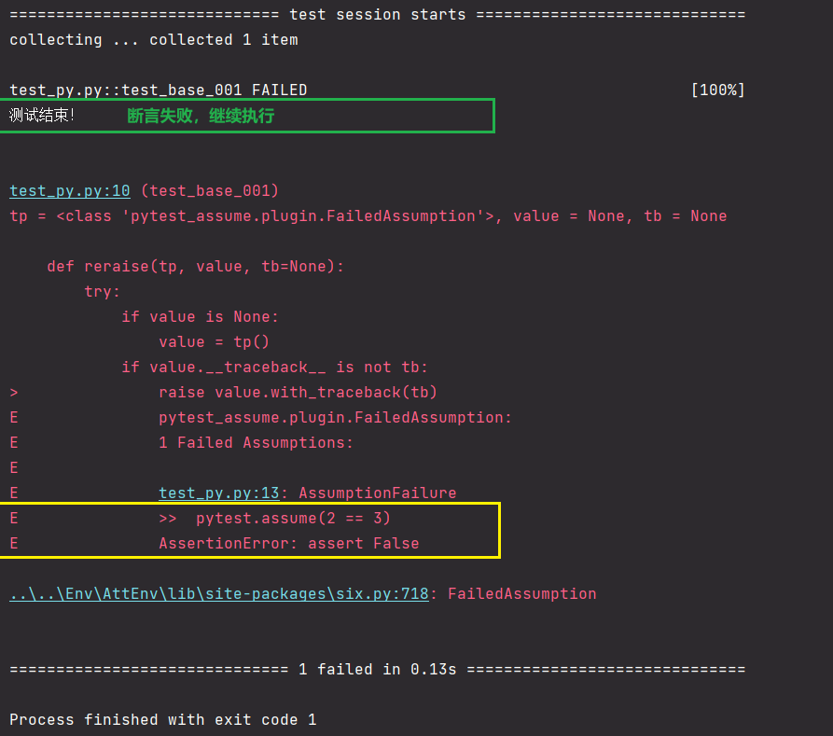Viewport: 833px width, 736px height.
Task: Click the green '断言失败，继续执行' annotation
Action: point(201,116)
